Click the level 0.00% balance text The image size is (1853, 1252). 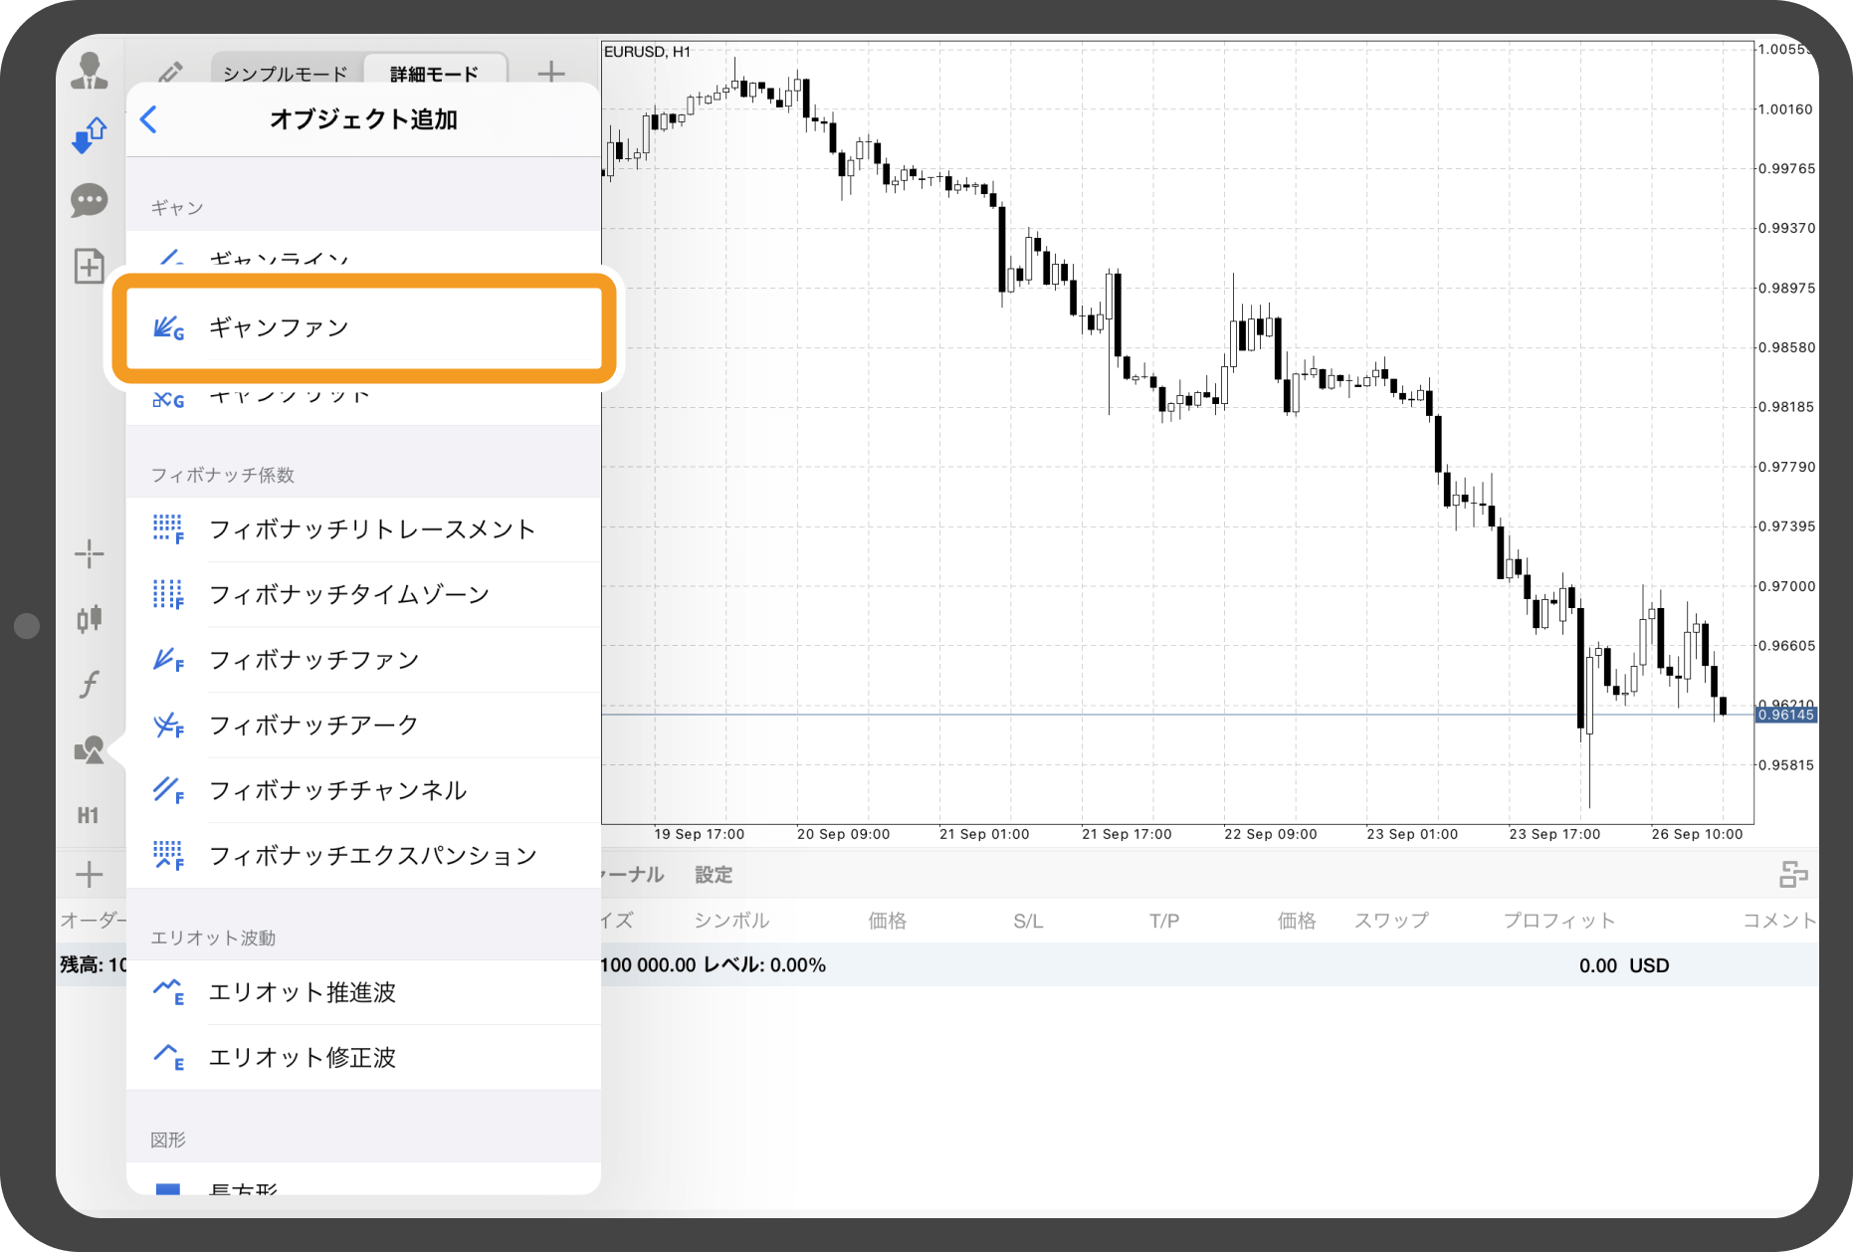click(x=764, y=965)
